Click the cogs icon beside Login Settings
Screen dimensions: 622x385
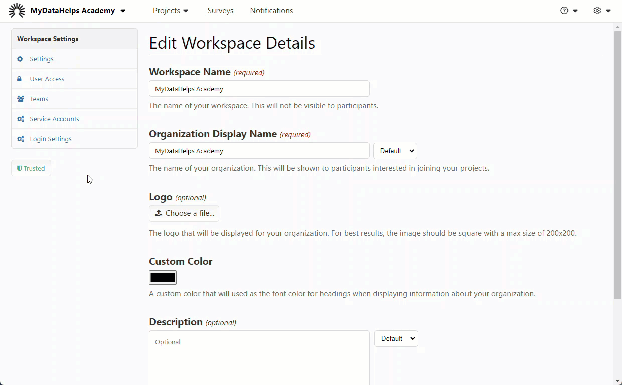click(x=21, y=139)
